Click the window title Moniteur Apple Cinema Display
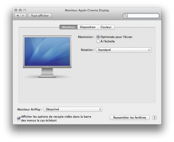The height and width of the screenshot is (142, 174). 87,10
